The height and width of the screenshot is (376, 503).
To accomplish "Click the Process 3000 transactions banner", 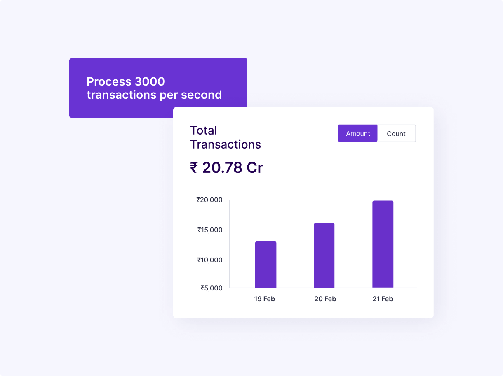I will point(158,88).
